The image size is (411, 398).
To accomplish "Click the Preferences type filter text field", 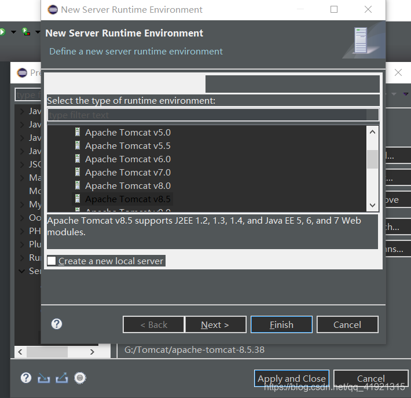I will click(28, 94).
